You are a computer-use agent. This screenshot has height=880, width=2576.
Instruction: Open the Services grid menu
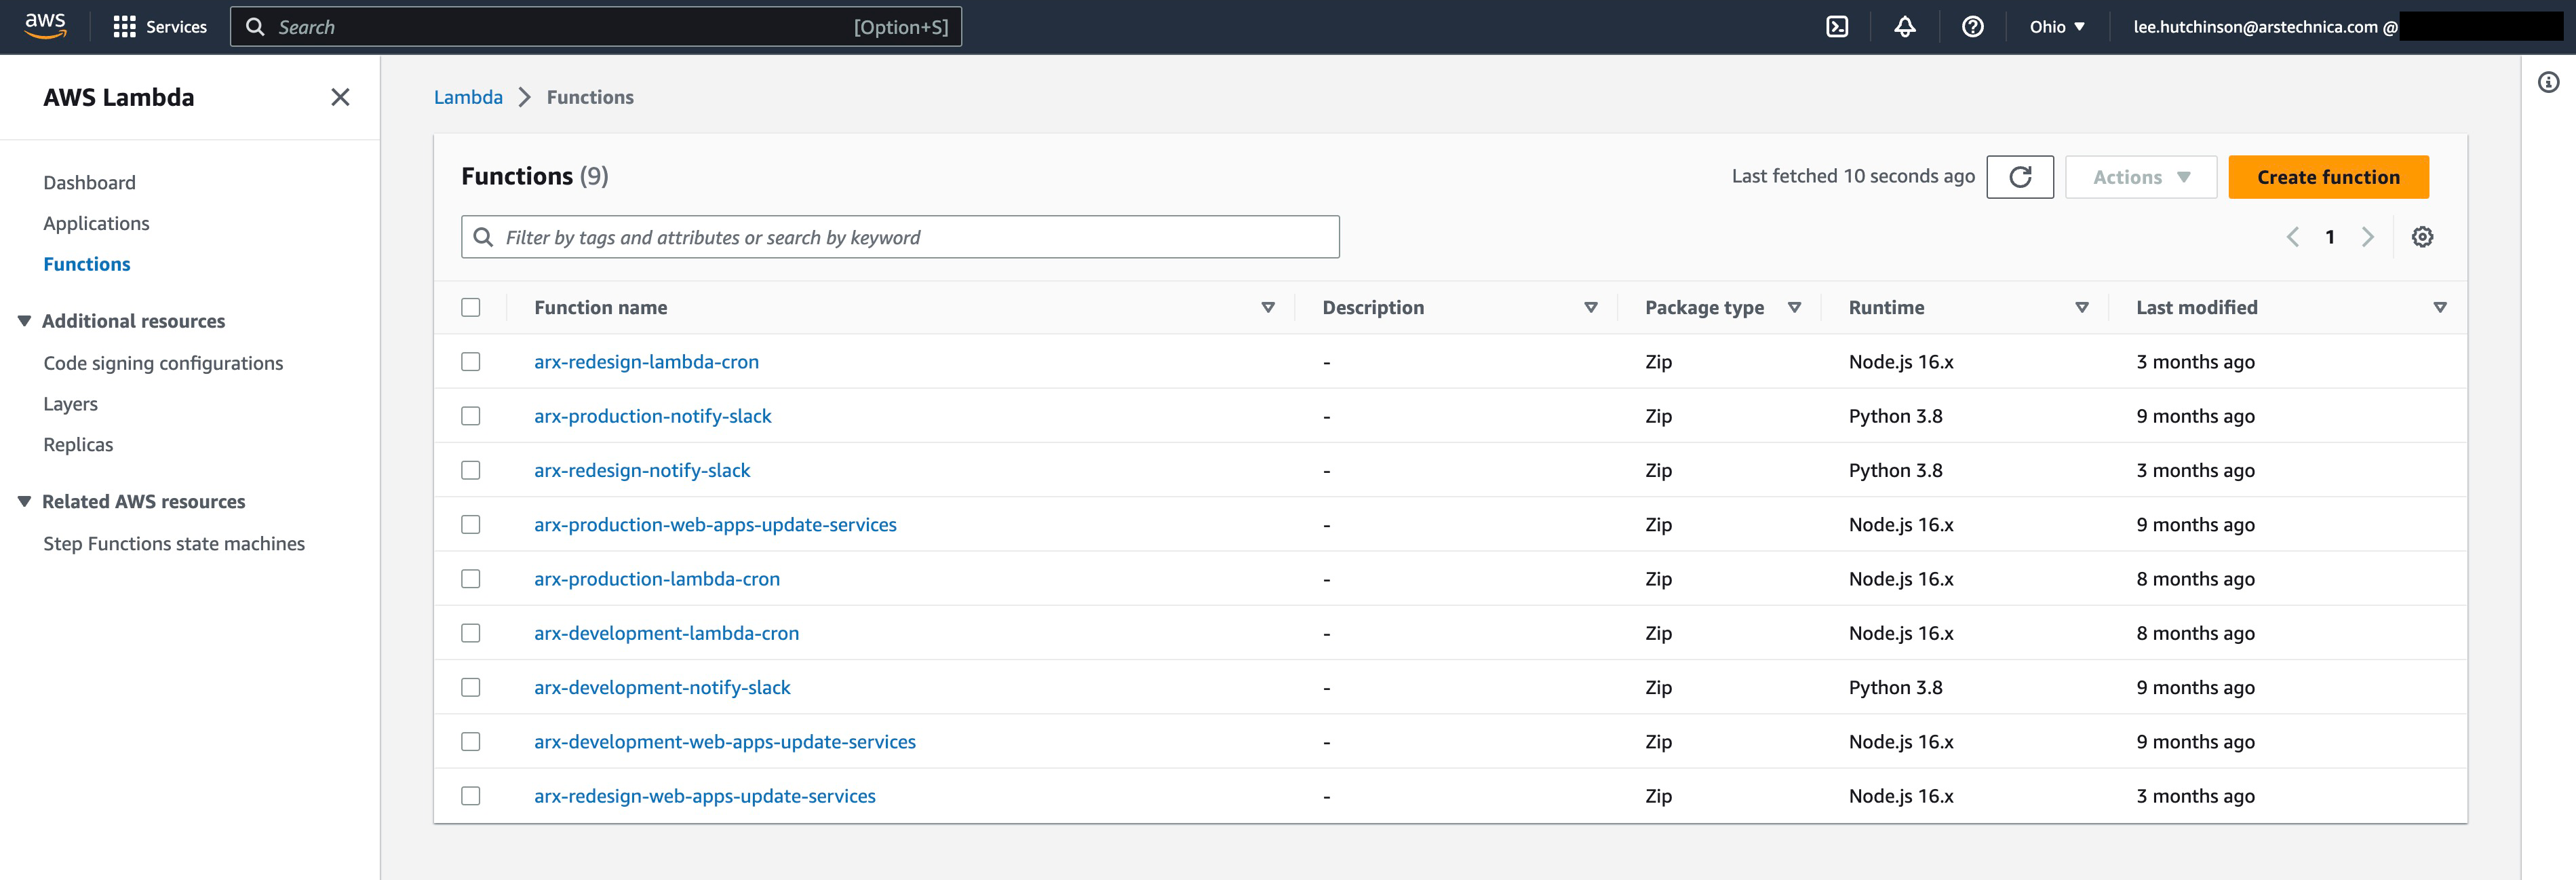pos(161,27)
